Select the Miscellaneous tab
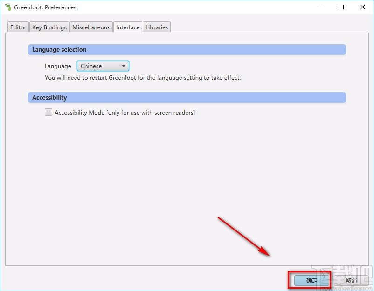Image resolution: width=374 pixels, height=291 pixels. 91,27
